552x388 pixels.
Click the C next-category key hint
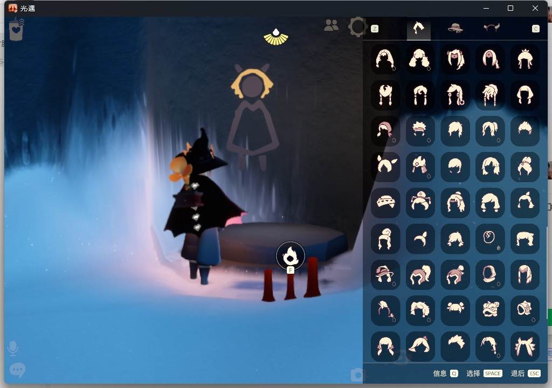pos(535,29)
